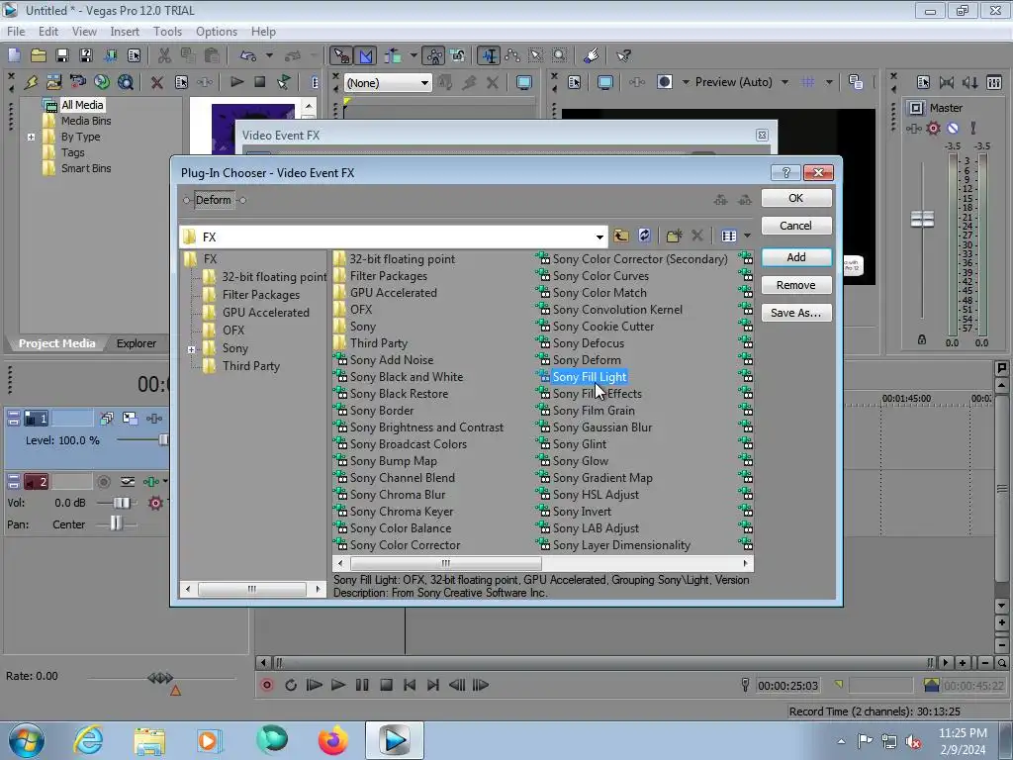This screenshot has height=760, width=1013.
Task: Open the Overlays dropdown arrow
Action: tap(829, 82)
